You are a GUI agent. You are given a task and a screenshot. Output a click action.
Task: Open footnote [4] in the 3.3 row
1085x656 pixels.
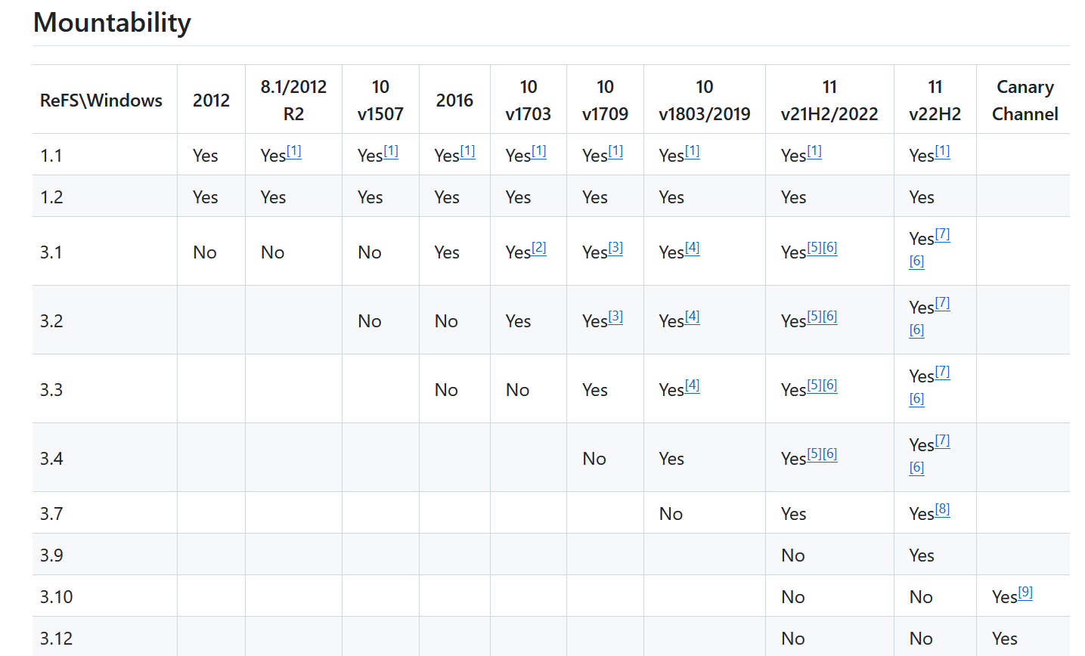click(693, 385)
